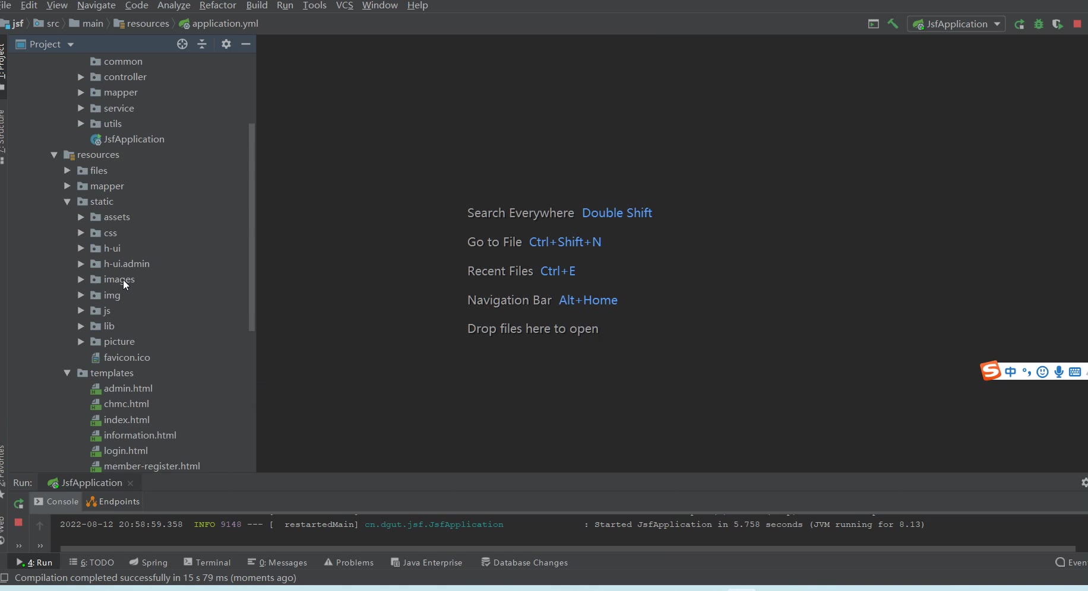Select login.html in the project tree
This screenshot has height=591, width=1088.
125,451
